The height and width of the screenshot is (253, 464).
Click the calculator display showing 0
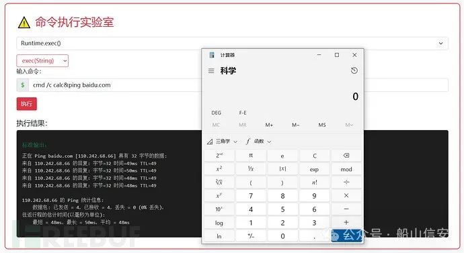(356, 97)
